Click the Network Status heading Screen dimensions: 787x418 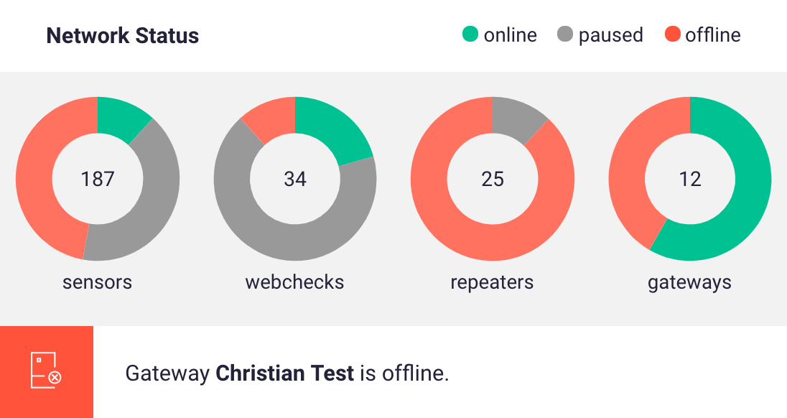(x=123, y=36)
